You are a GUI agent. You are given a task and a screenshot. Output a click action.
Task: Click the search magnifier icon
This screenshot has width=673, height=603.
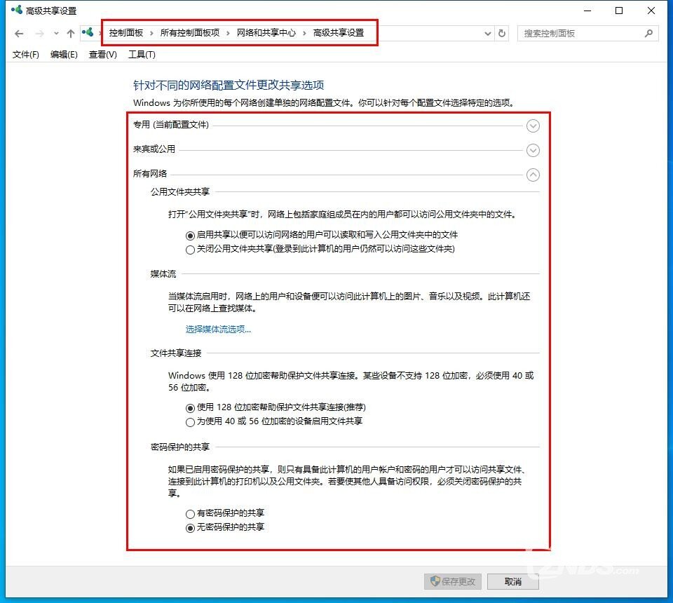648,33
